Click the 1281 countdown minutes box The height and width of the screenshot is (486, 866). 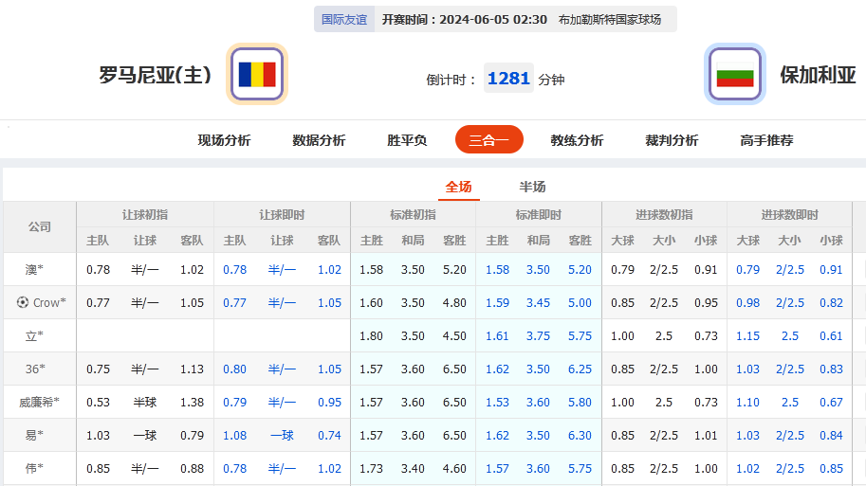(508, 79)
